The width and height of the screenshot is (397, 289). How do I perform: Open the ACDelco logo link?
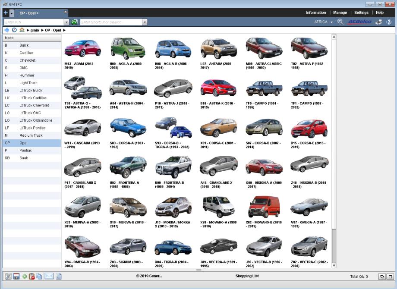pos(359,22)
